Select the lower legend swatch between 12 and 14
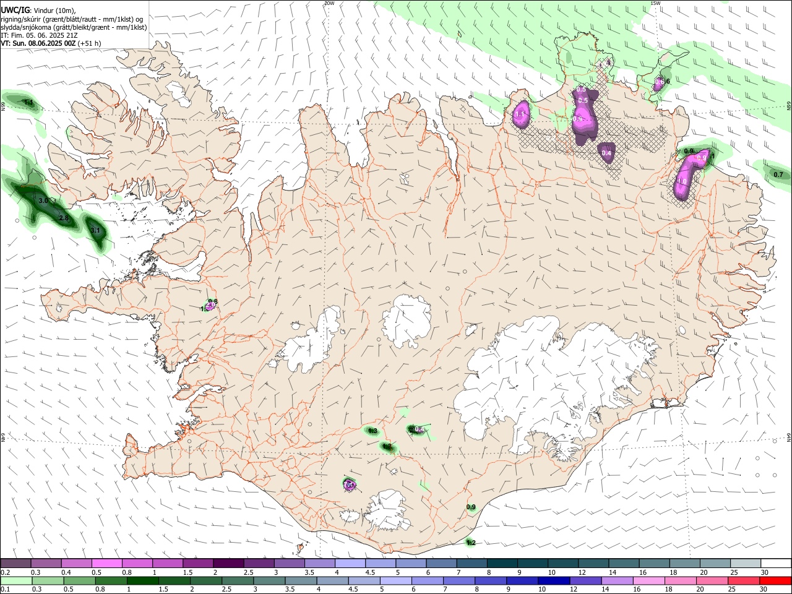 [586, 580]
